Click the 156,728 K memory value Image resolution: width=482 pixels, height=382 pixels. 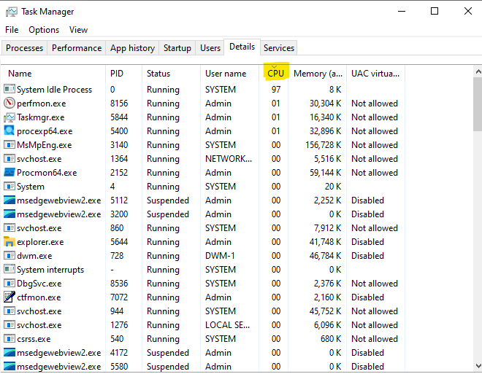[323, 145]
